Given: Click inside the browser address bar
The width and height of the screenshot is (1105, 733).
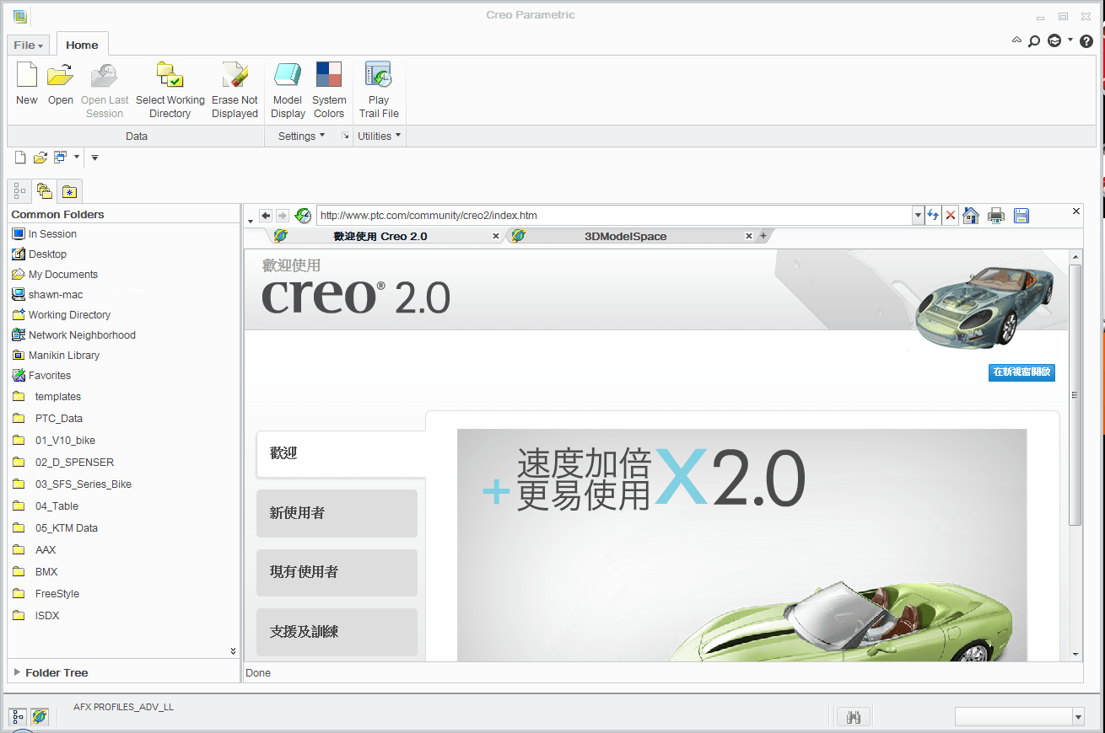Looking at the screenshot, I should point(590,216).
